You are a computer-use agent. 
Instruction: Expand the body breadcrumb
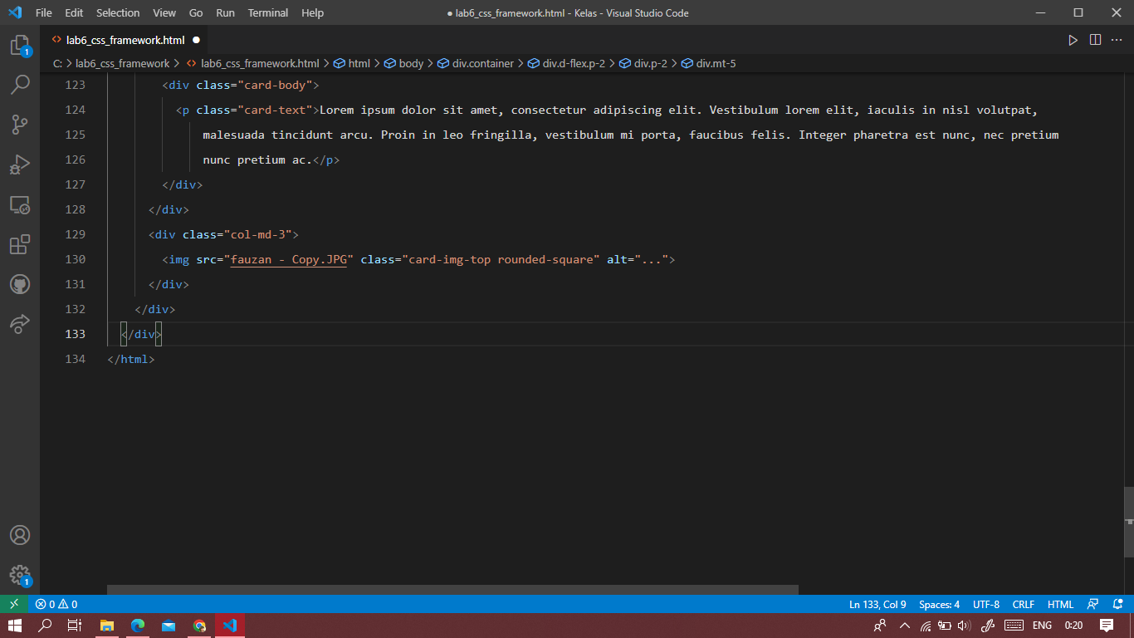[403, 63]
